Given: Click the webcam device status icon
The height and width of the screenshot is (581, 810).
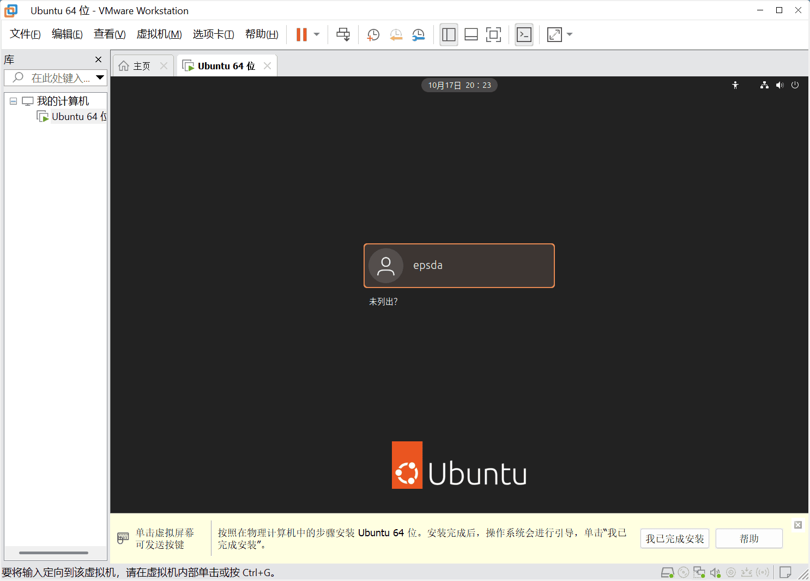Looking at the screenshot, I should point(731,573).
